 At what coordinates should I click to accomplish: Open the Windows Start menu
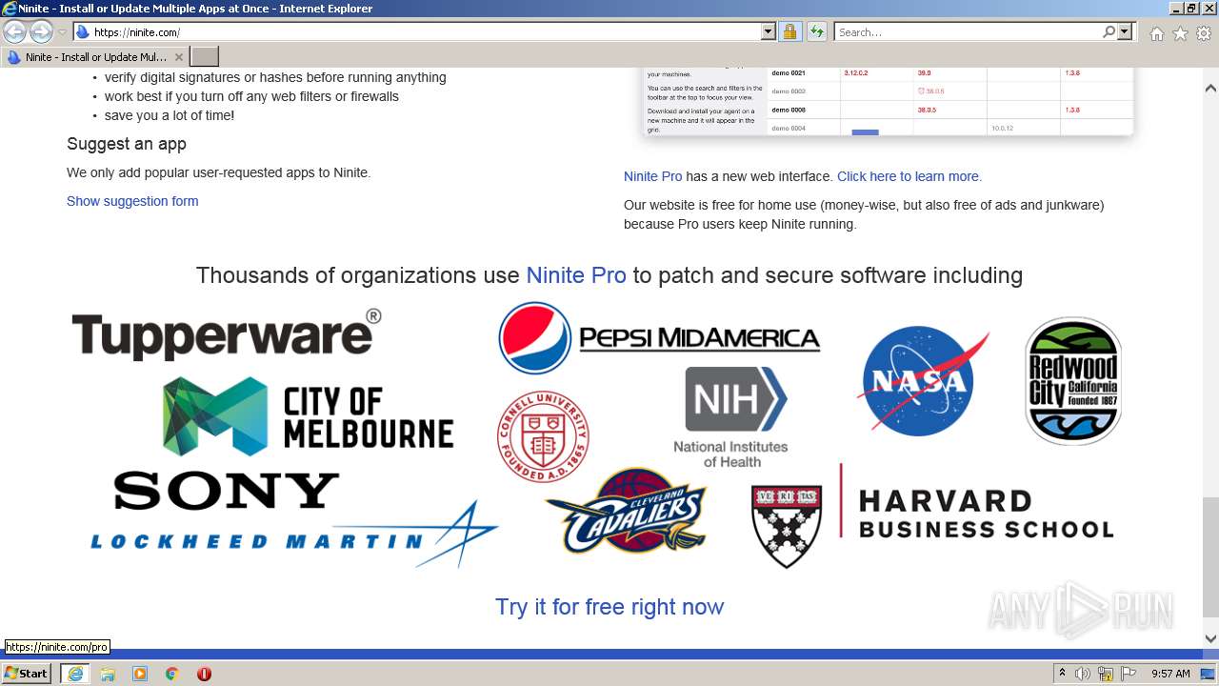[x=27, y=674]
